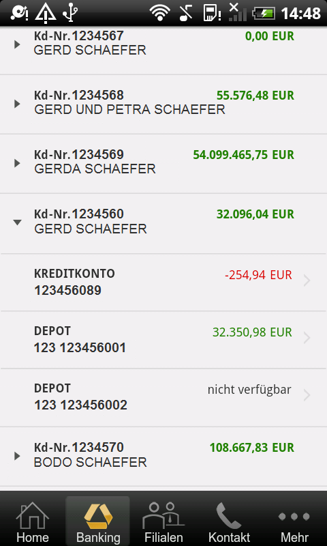Tap the USB connection status icon
This screenshot has width=327, height=546.
(x=70, y=13)
